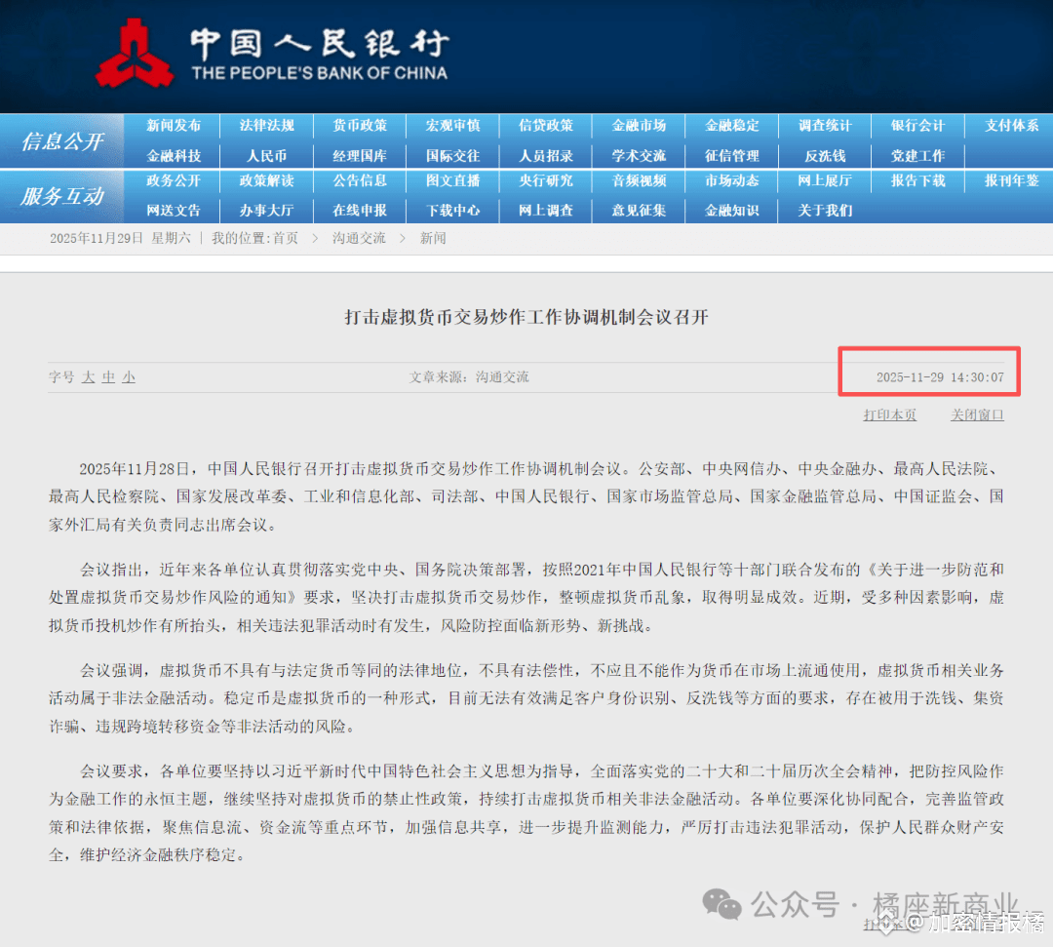The width and height of the screenshot is (1053, 947).
Task: Open the 网上调查 navigation item
Action: click(545, 210)
